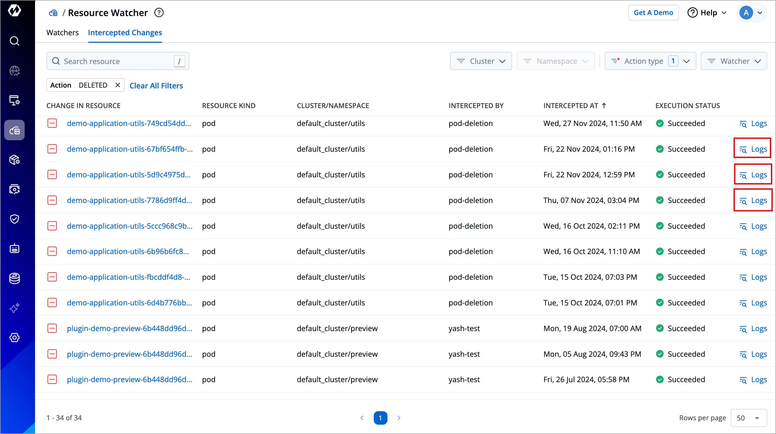Screen dimensions: 776x434
Task: Click Clear All Filters link
Action: tap(156, 86)
